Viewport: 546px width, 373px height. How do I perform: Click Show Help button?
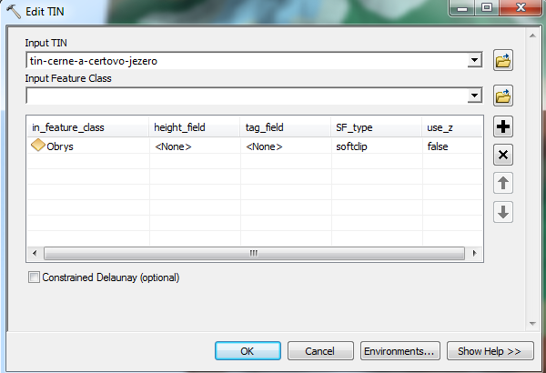point(490,350)
